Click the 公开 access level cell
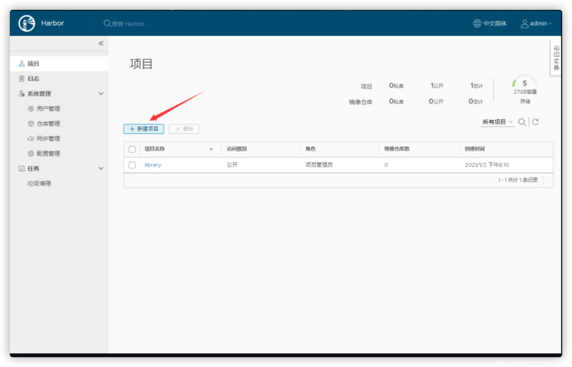Viewport: 572px width, 367px height. click(232, 165)
